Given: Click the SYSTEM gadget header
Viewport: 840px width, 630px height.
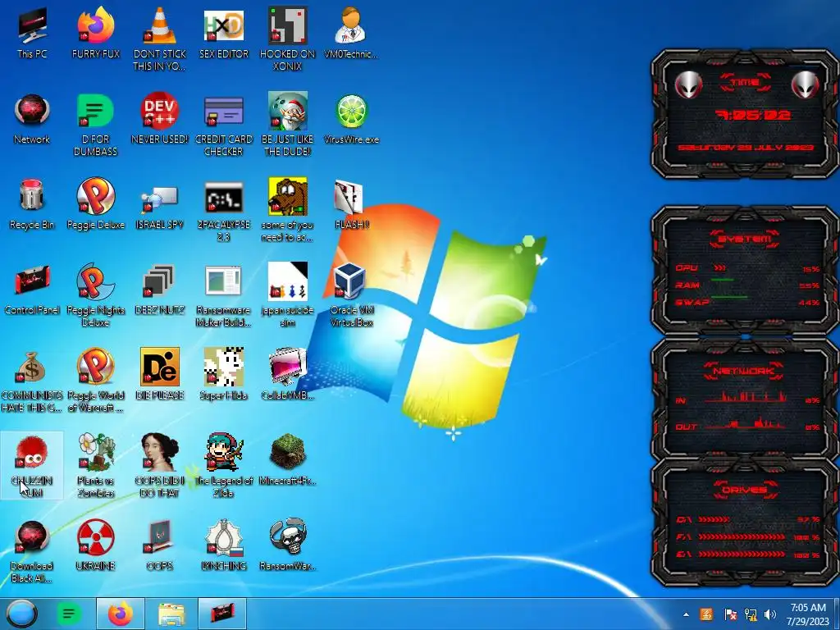Looking at the screenshot, I should point(745,239).
